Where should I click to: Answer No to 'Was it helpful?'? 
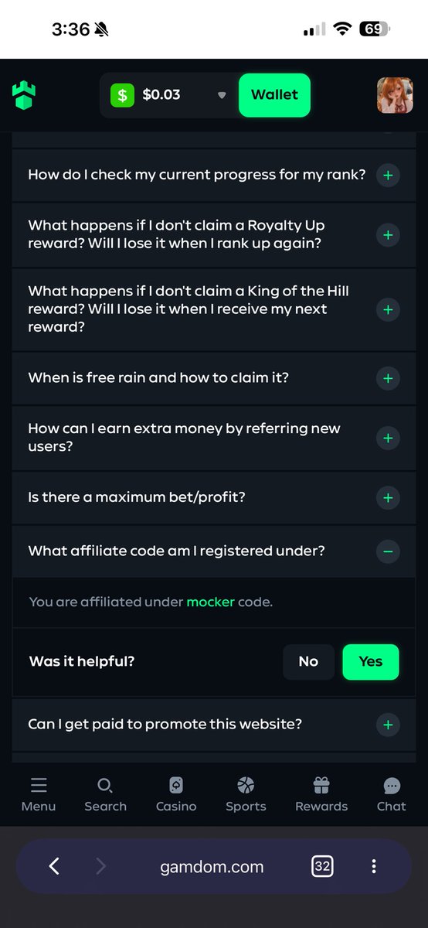pos(308,661)
